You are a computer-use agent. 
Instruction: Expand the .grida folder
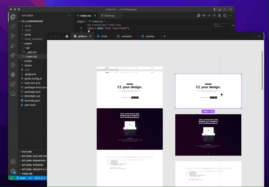click(28, 26)
